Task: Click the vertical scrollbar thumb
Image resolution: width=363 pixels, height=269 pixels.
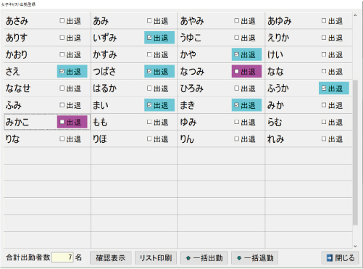Action: pyautogui.click(x=355, y=152)
